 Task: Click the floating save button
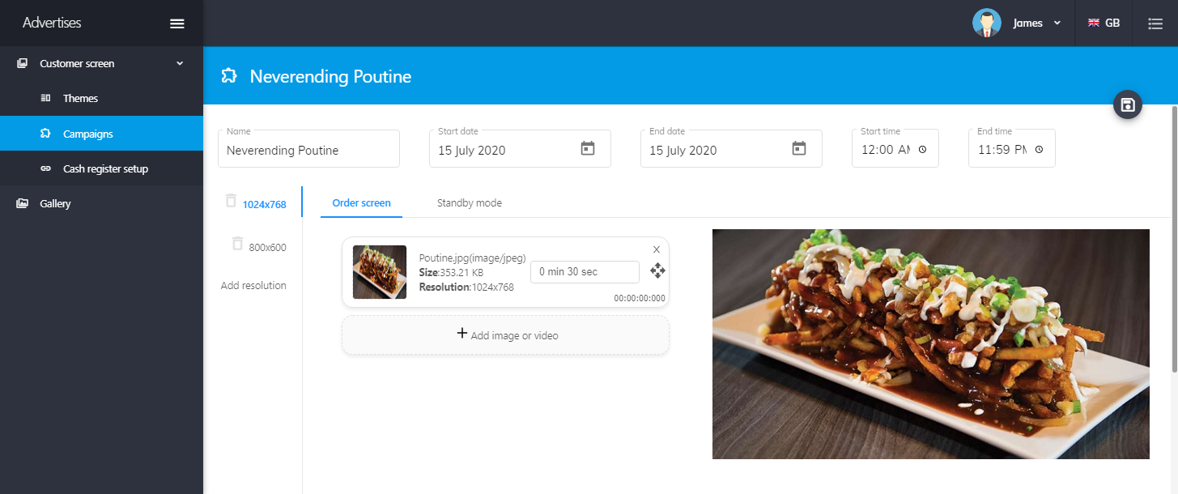[x=1128, y=104]
